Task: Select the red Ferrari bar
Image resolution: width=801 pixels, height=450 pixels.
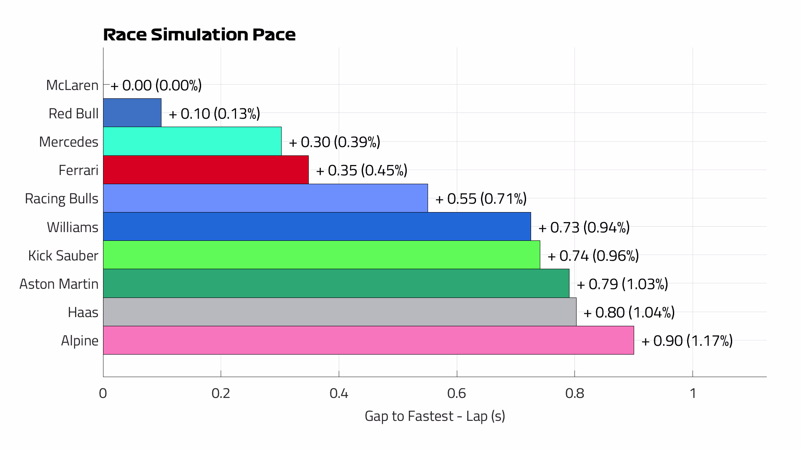Action: pos(206,170)
